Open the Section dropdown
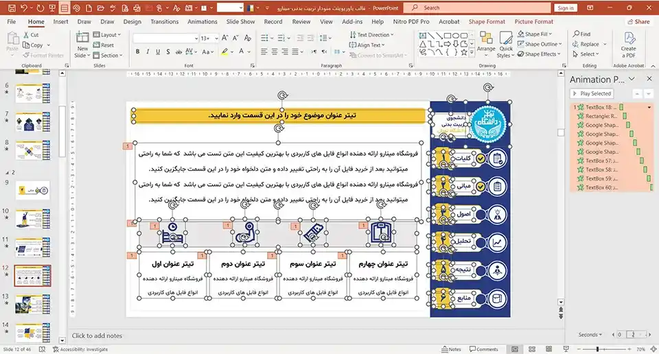659x354 pixels. click(x=108, y=55)
